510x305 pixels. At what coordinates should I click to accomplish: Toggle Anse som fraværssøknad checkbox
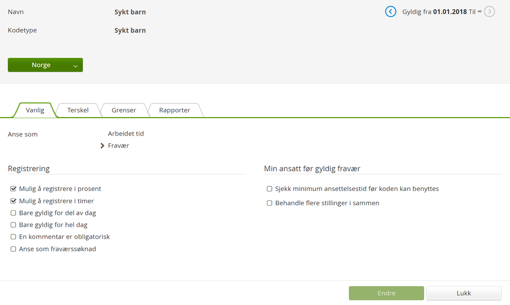click(13, 249)
